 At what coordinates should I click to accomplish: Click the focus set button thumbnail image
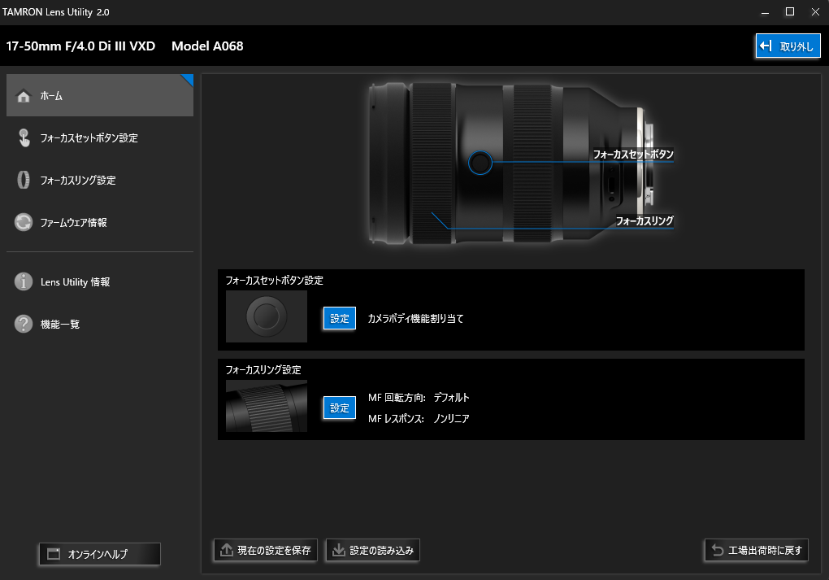pos(267,316)
